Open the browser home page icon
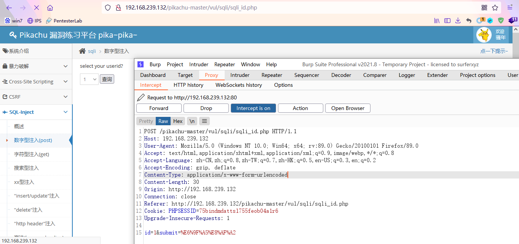 50,8
